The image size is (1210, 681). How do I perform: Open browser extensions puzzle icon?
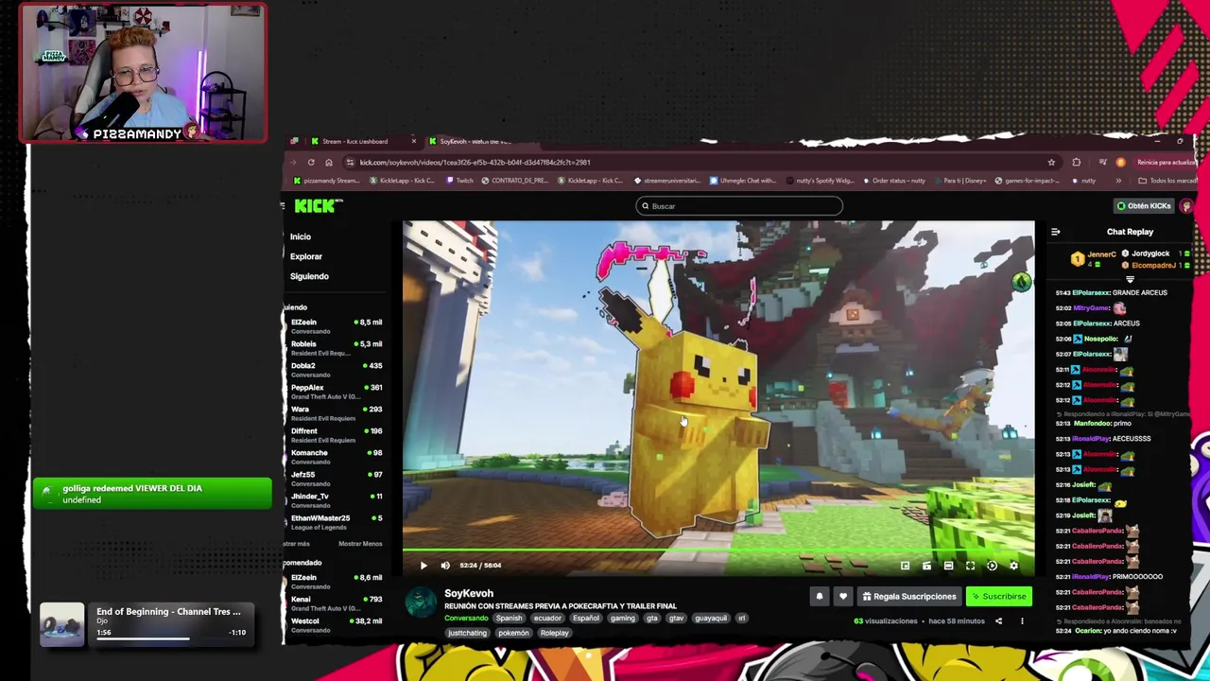pyautogui.click(x=1076, y=163)
